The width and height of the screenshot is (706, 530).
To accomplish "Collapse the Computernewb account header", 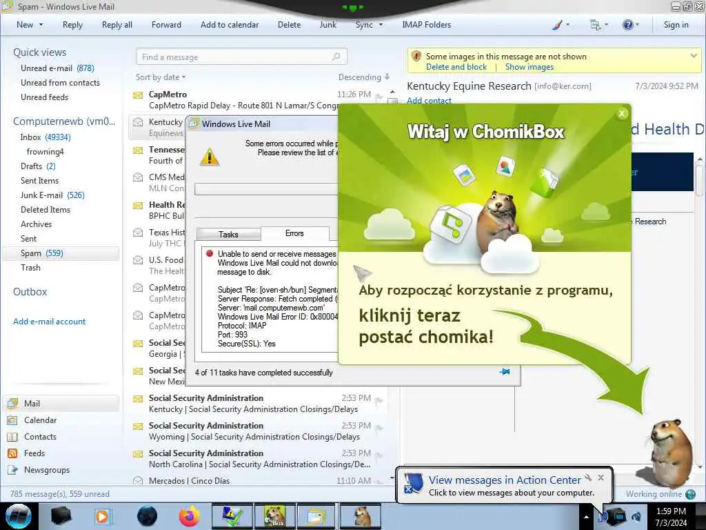I will point(64,121).
